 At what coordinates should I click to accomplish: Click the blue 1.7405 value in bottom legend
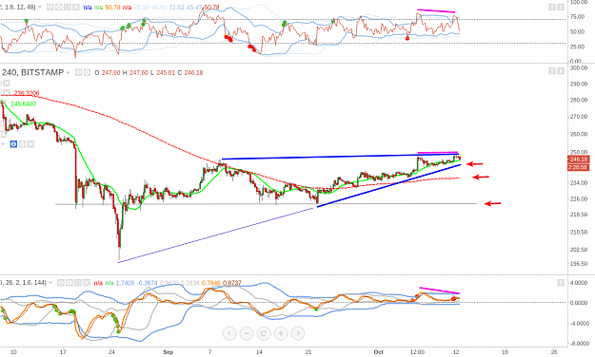tap(126, 282)
